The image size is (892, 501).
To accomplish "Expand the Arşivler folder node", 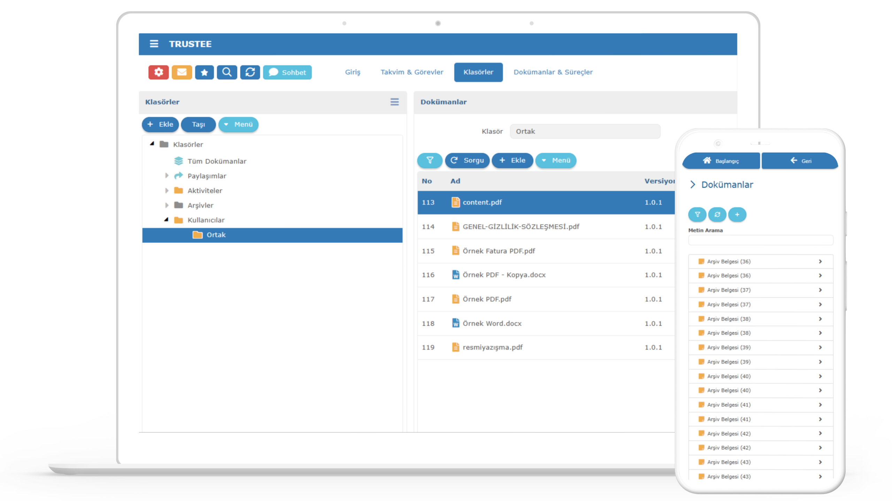I will click(167, 205).
